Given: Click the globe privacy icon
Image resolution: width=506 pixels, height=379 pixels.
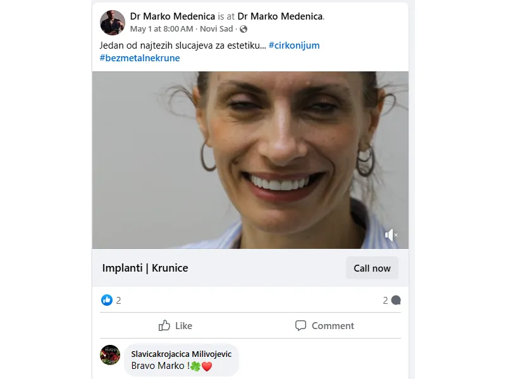Looking at the screenshot, I should [x=243, y=29].
